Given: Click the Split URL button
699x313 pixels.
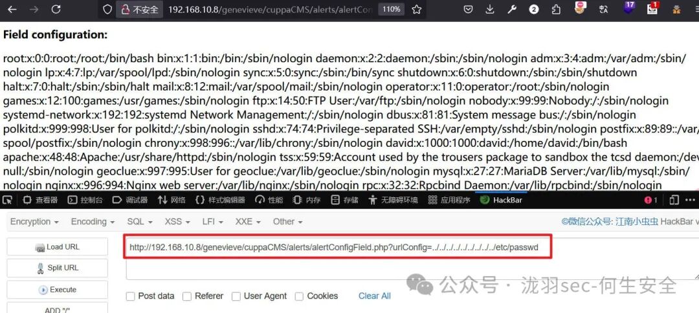Looking at the screenshot, I should 58,268.
